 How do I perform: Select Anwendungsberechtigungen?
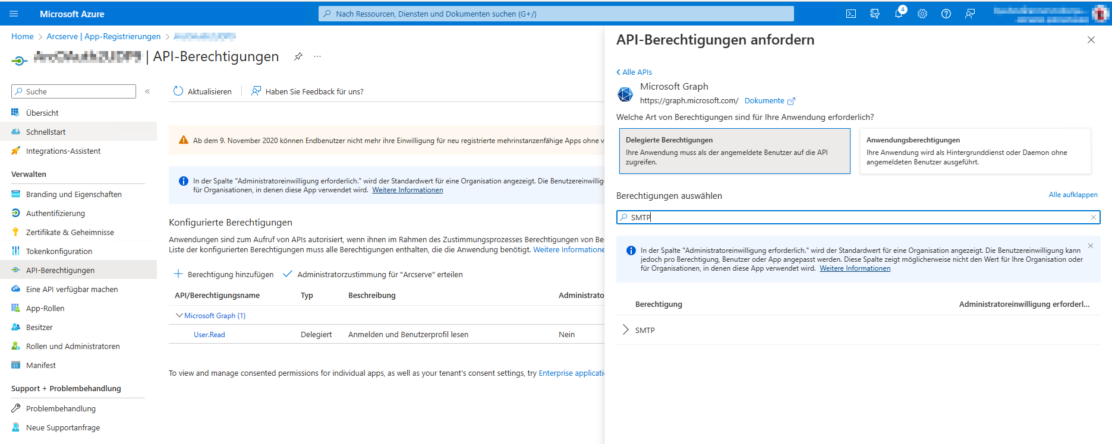pyautogui.click(x=975, y=151)
